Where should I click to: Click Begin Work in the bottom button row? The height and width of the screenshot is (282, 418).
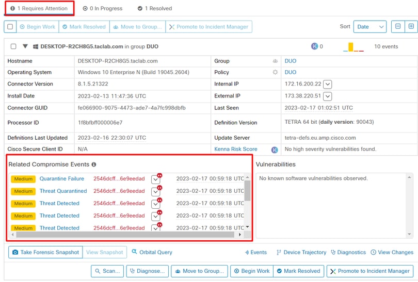(x=252, y=271)
